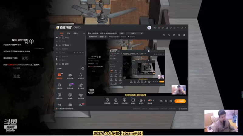The image size is (243, 136).
Task: Open the 粉丝点赠 tool icon
Action: coord(70,76)
